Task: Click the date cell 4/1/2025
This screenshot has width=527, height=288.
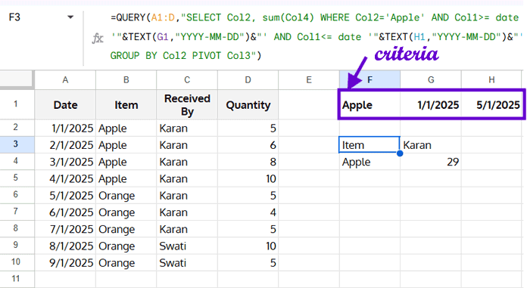Action: [x=65, y=178]
